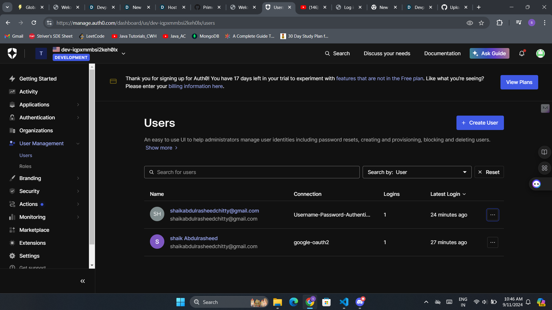This screenshot has height=310, width=552.
Task: Click the SH user avatar
Action: coord(157,214)
